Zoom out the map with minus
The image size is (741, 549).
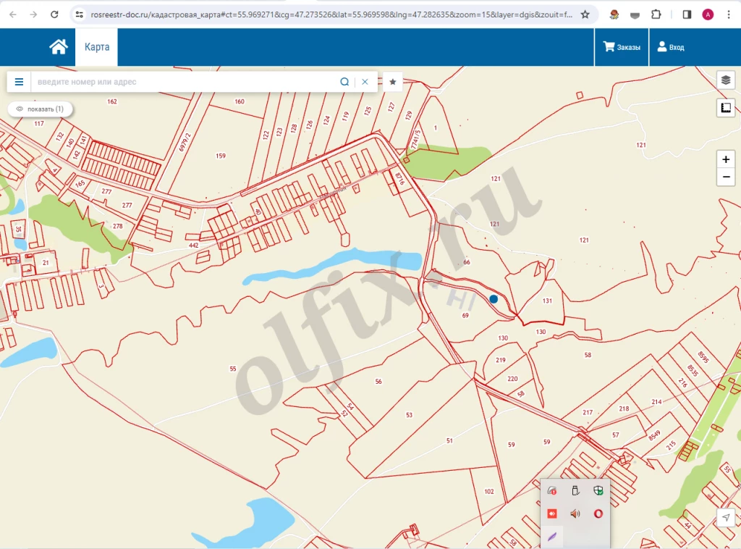pos(726,177)
